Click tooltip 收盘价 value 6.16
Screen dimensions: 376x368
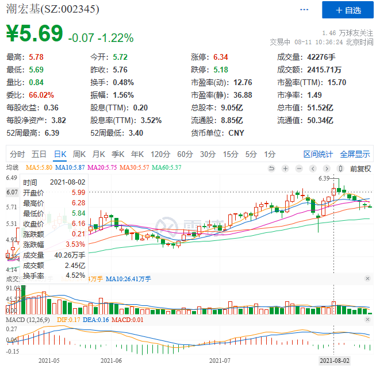coord(78,224)
